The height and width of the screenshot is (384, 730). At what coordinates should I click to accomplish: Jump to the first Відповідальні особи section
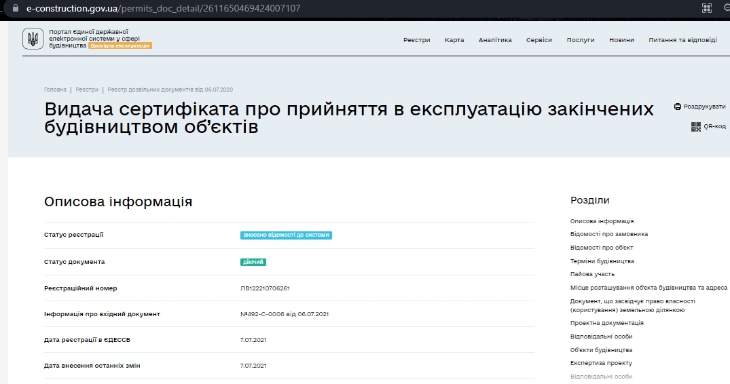tap(601, 337)
